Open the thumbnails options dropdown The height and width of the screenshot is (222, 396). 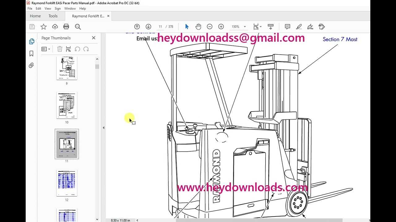pyautogui.click(x=46, y=49)
